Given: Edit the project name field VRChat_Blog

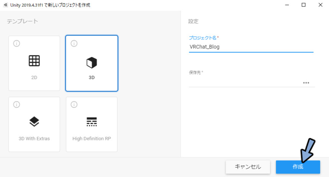Looking at the screenshot, I should pos(251,47).
